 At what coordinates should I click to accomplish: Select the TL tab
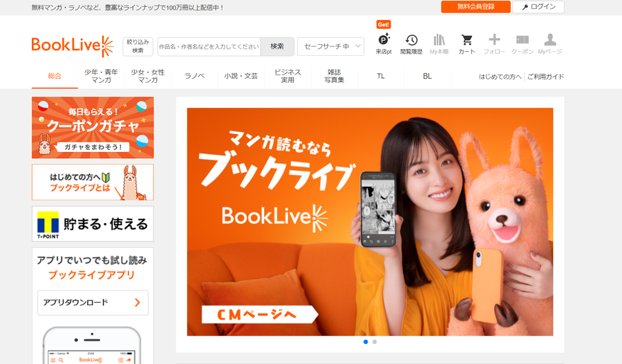(x=381, y=76)
